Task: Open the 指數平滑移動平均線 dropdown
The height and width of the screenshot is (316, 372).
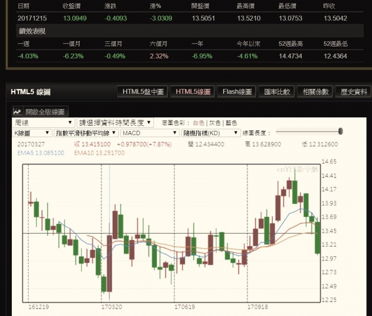Action: [x=86, y=133]
